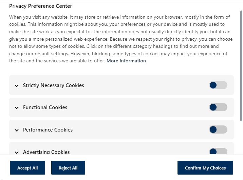Select the Advertising Cookies heading

(46, 152)
